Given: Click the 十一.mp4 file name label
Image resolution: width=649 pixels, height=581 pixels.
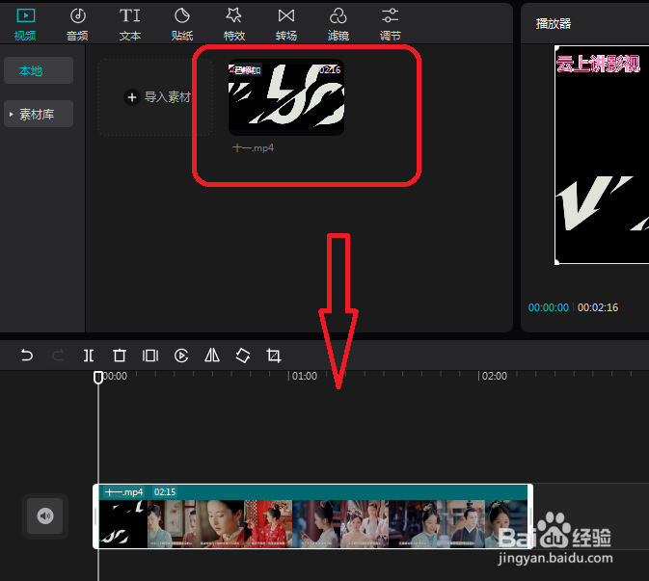Looking at the screenshot, I should (253, 148).
